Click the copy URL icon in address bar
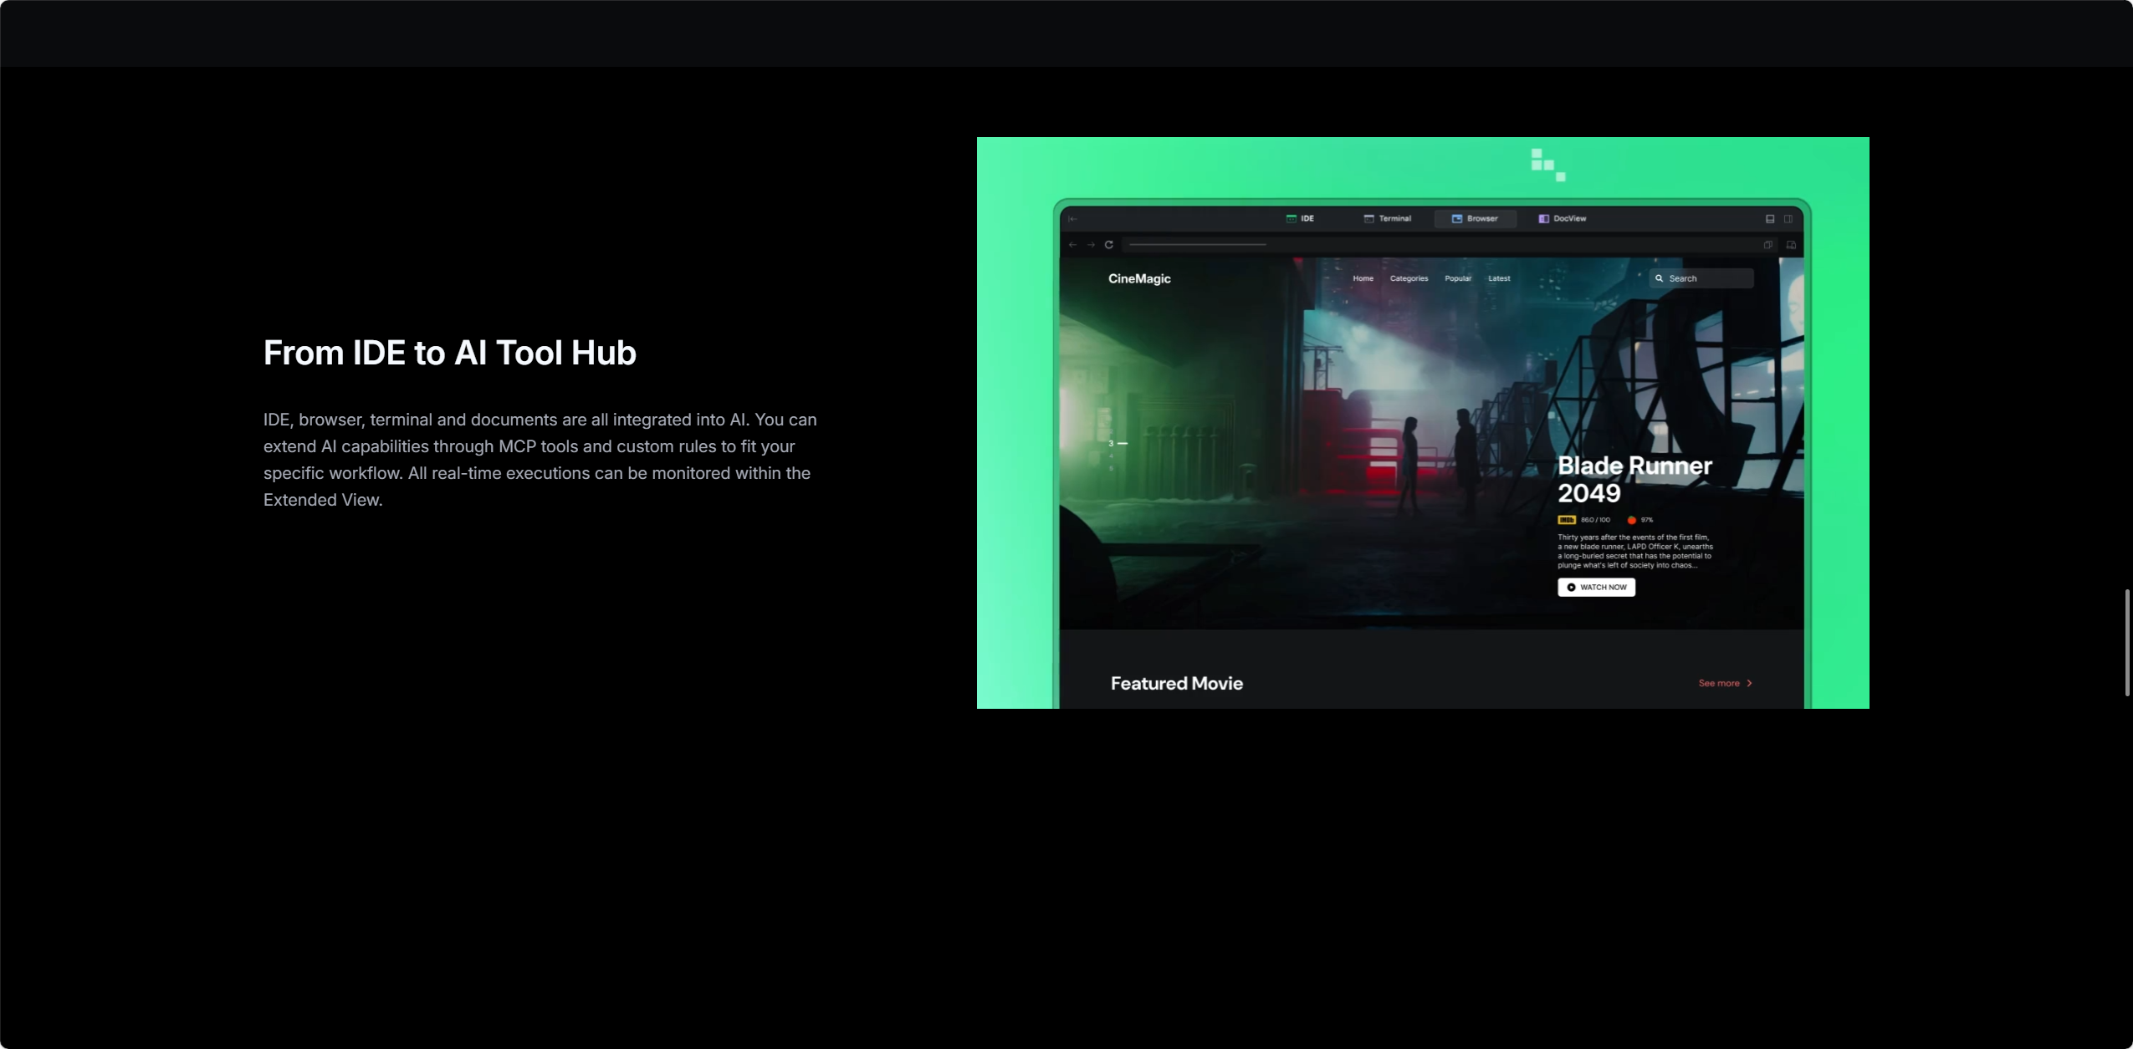This screenshot has width=2133, height=1049. point(1768,245)
